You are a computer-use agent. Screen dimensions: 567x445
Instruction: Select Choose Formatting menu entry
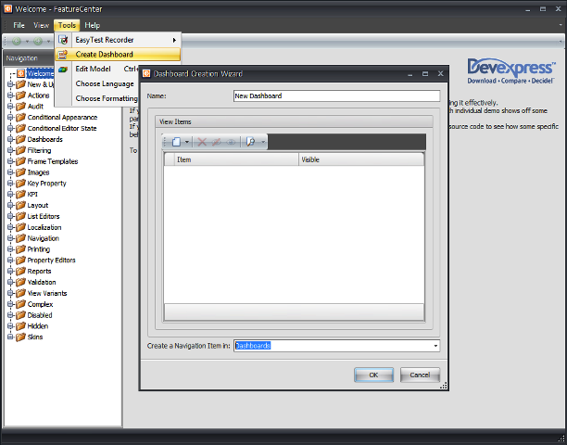107,98
